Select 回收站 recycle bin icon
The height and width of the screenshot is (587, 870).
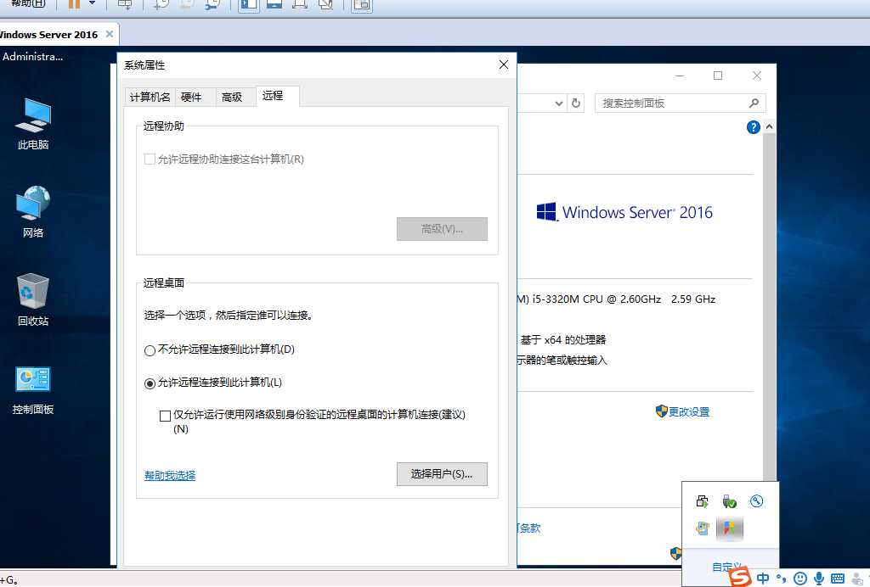pos(33,299)
